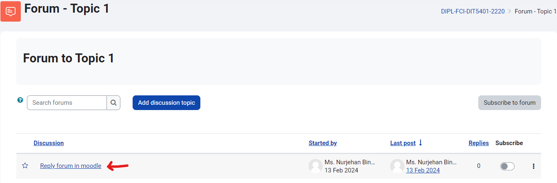Go to DIPL-FCI-DIT5401-2220 breadcrumb
The height and width of the screenshot is (183, 557).
coord(473,11)
